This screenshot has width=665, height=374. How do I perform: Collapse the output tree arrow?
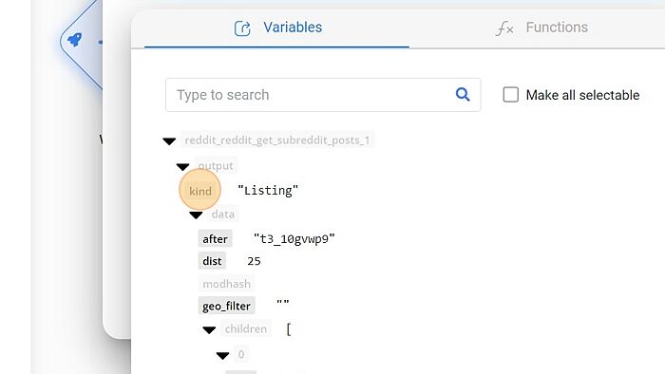[182, 167]
